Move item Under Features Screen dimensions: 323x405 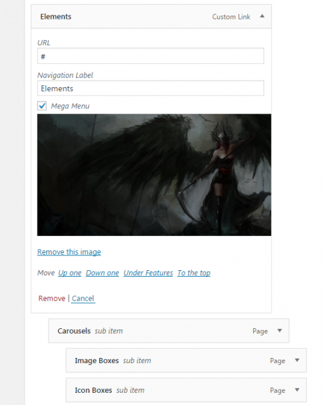pos(148,273)
